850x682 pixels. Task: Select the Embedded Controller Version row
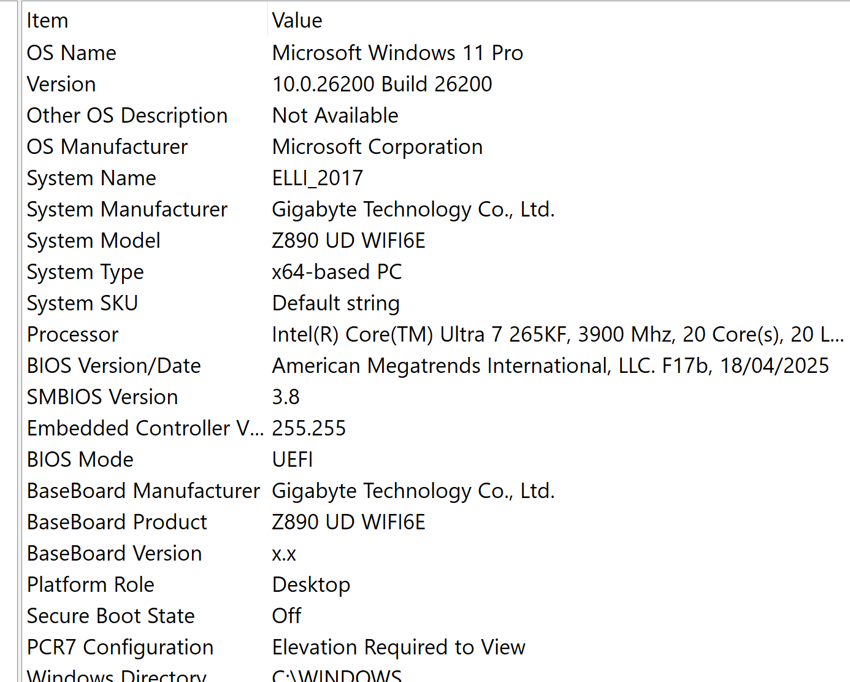[x=145, y=428]
